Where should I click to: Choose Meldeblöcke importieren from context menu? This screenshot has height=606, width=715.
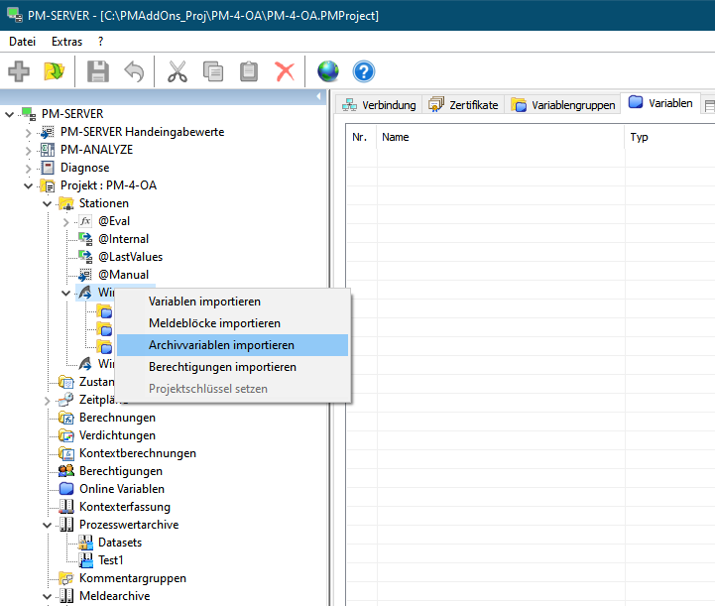tap(233, 323)
